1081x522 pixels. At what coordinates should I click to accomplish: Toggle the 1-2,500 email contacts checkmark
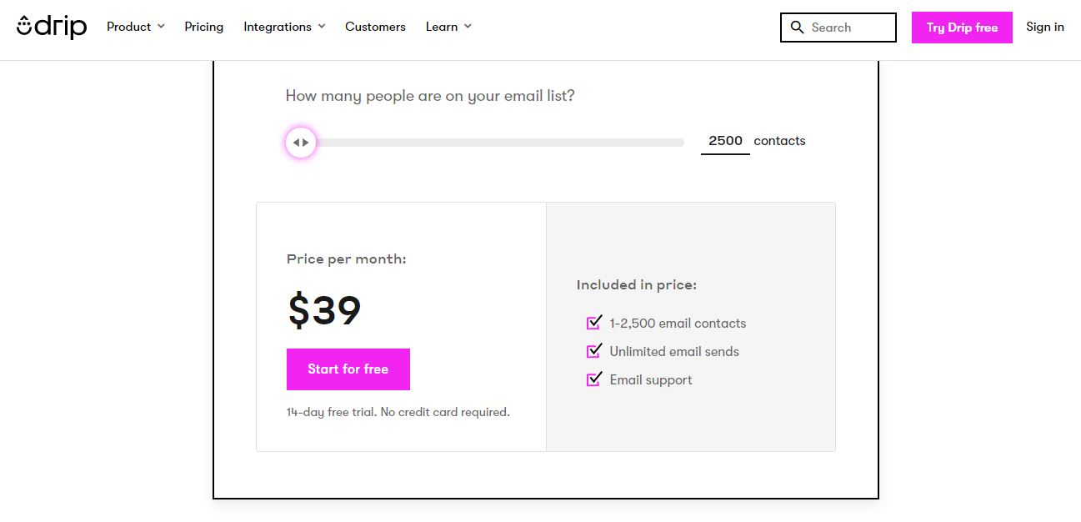click(x=594, y=322)
